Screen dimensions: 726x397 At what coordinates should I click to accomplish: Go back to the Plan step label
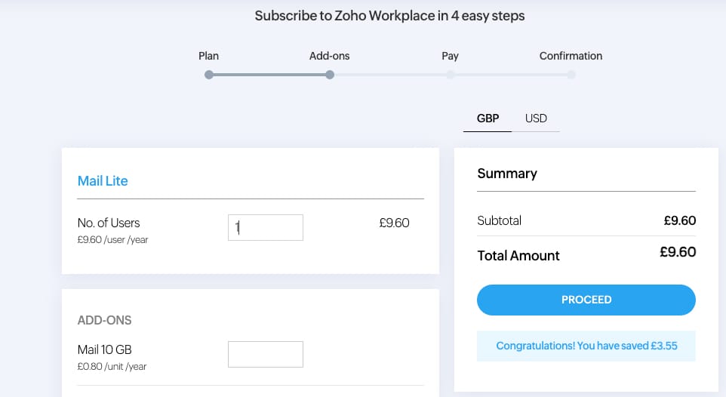209,56
